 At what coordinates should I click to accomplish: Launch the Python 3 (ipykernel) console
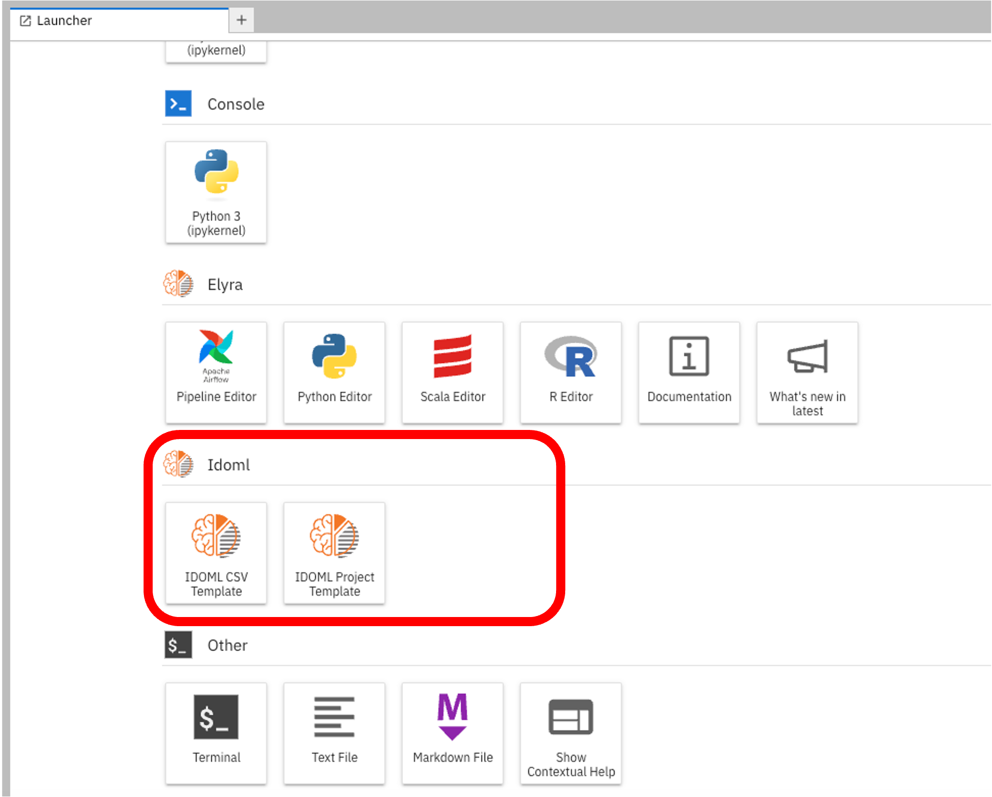(216, 192)
